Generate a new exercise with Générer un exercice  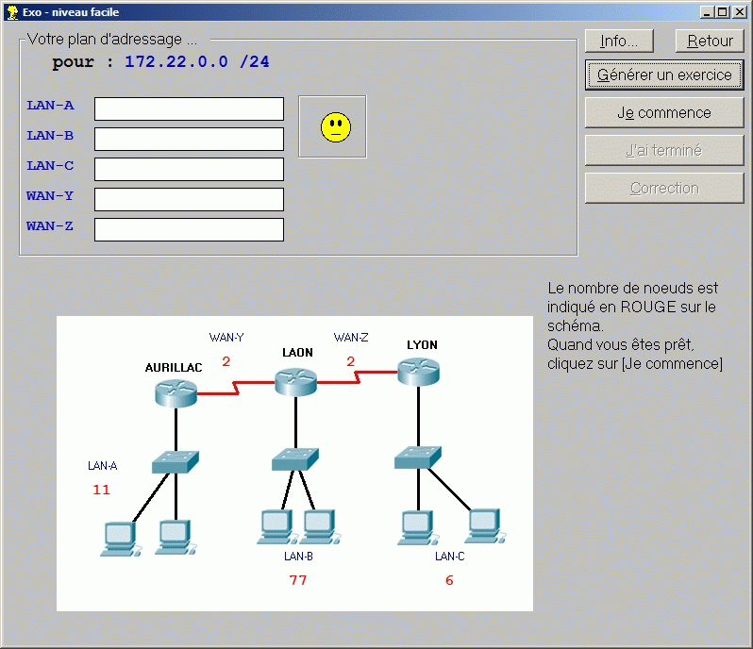pos(664,75)
